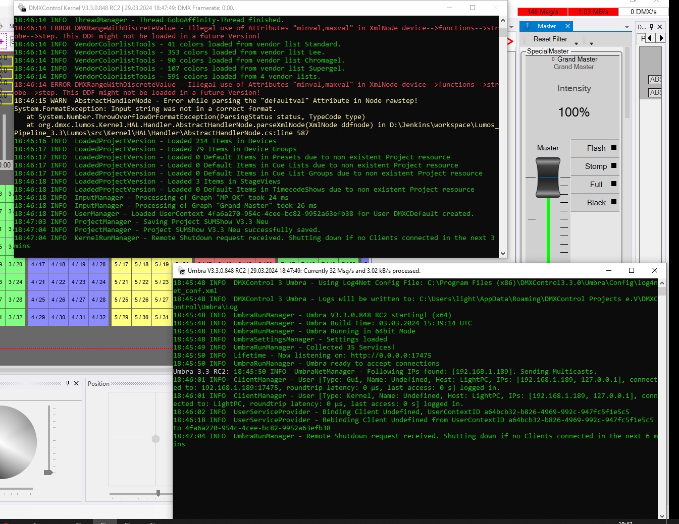
Task: Click the Master tab's blue arrows icon
Action: [528, 26]
